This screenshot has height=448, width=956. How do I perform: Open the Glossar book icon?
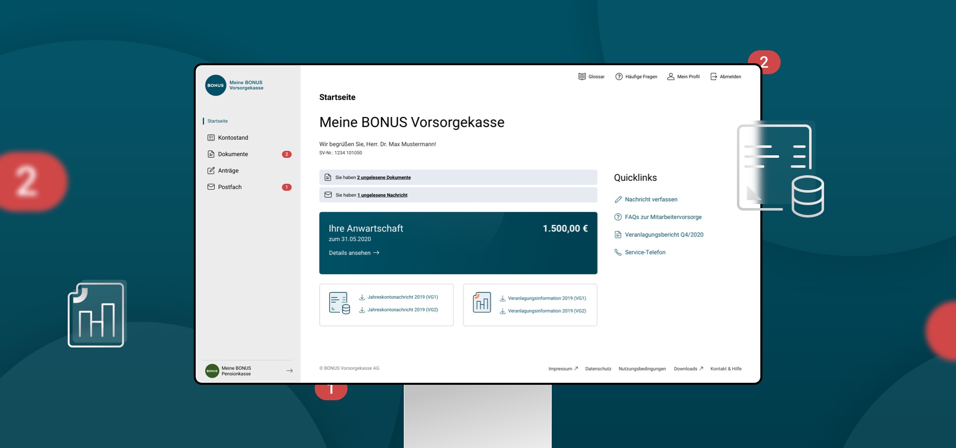[582, 77]
